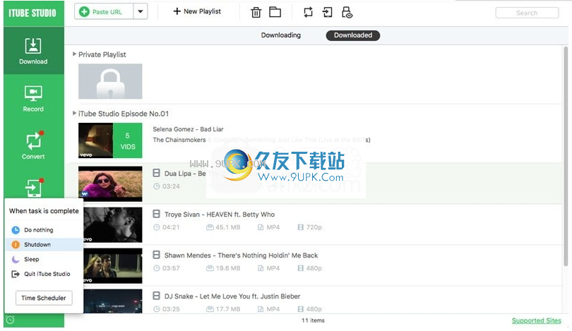Click the private mode lock toolbar icon

tap(347, 13)
